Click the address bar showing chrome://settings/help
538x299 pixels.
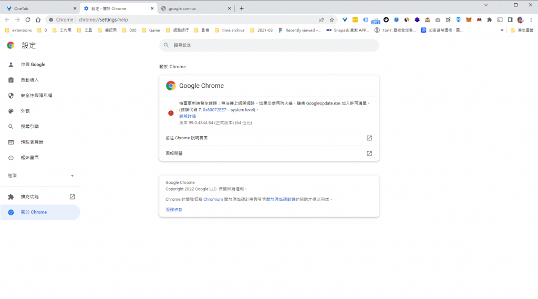192,19
